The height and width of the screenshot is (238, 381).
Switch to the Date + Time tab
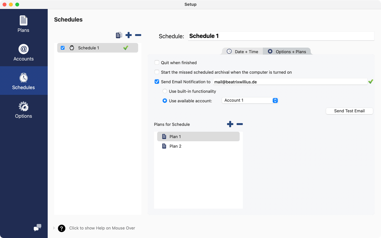[x=243, y=52]
